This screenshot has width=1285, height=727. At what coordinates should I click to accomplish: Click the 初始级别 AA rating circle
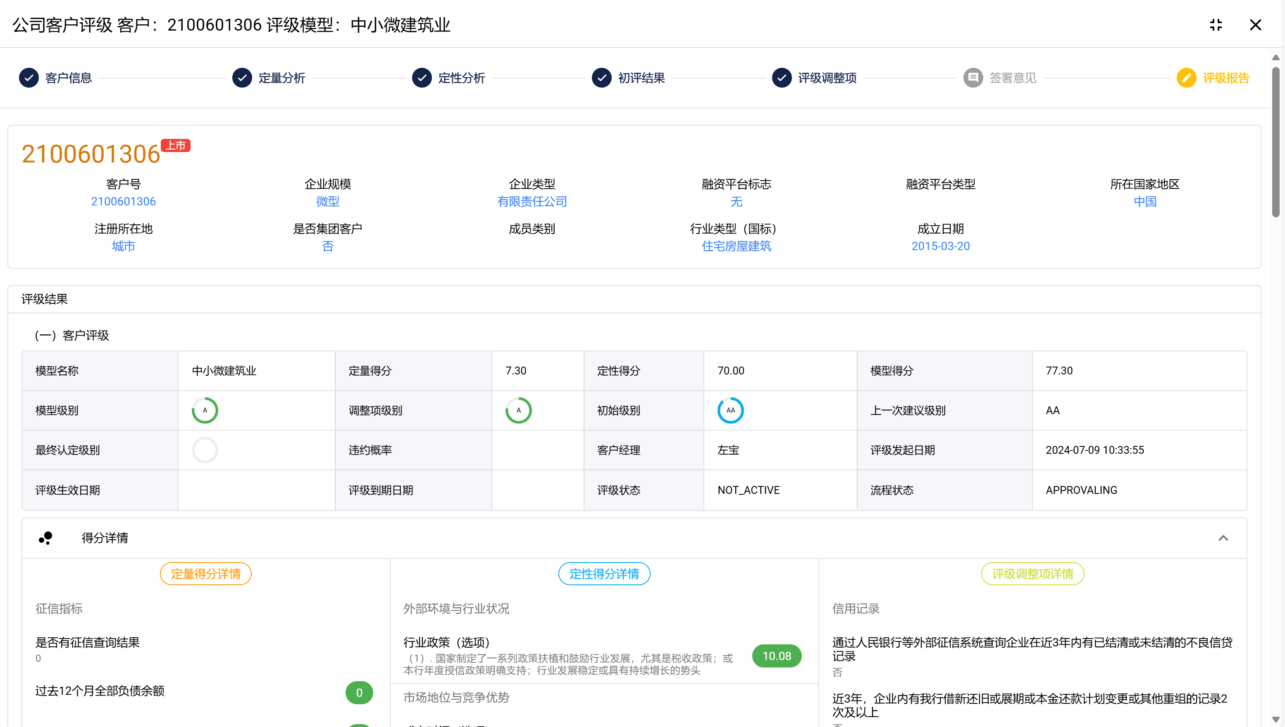(x=730, y=410)
